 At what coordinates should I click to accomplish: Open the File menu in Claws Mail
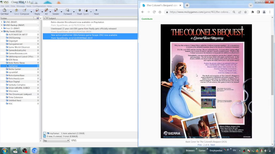click(x=2, y=6)
